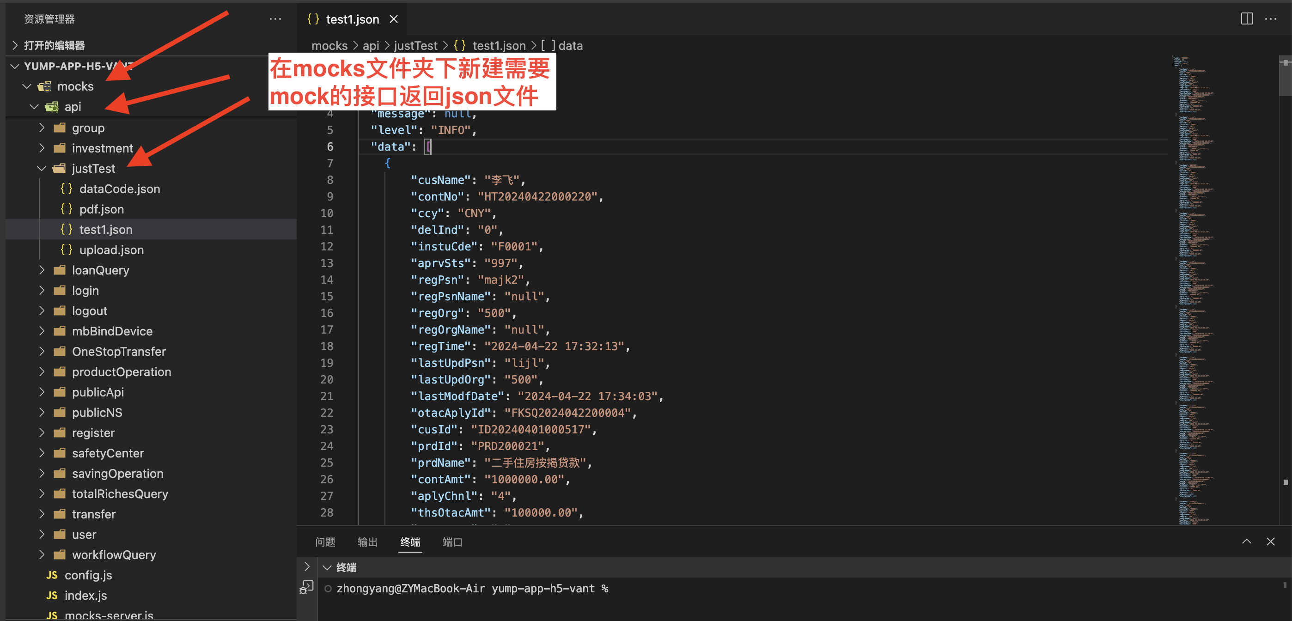This screenshot has width=1292, height=621.
Task: Maximize the terminal panel with caret icon
Action: (x=1246, y=541)
